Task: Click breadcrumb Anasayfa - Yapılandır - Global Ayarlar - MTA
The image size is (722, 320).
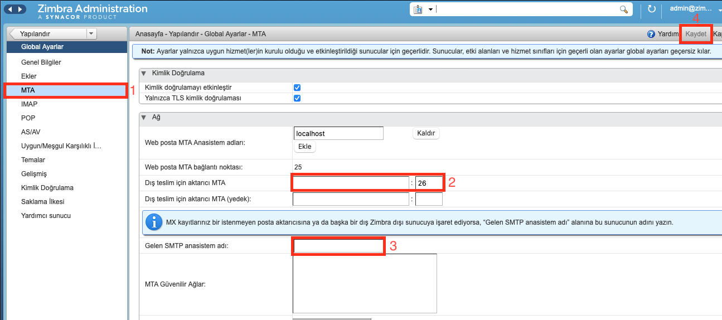Action: click(201, 34)
